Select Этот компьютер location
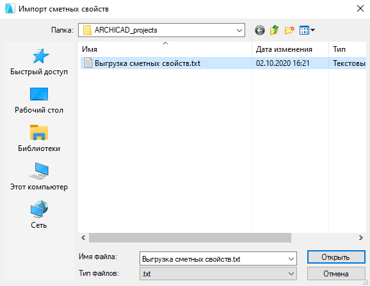 pos(39,177)
